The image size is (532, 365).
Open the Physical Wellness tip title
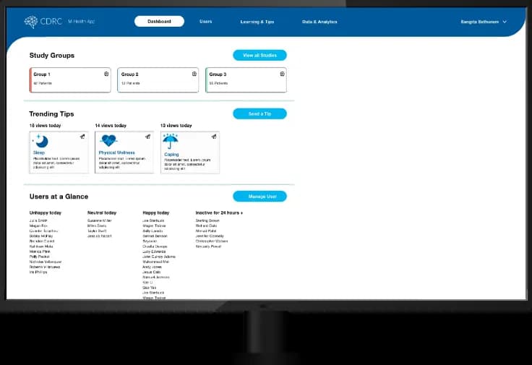pos(116,153)
